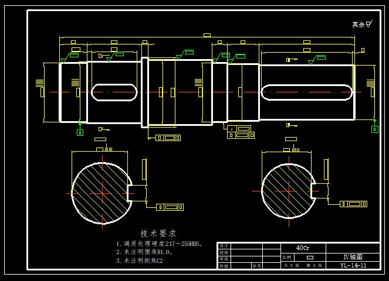Select note 1 about 调质处理硬度217~255HBS
Viewport: 389px width, 281px height.
click(x=160, y=244)
